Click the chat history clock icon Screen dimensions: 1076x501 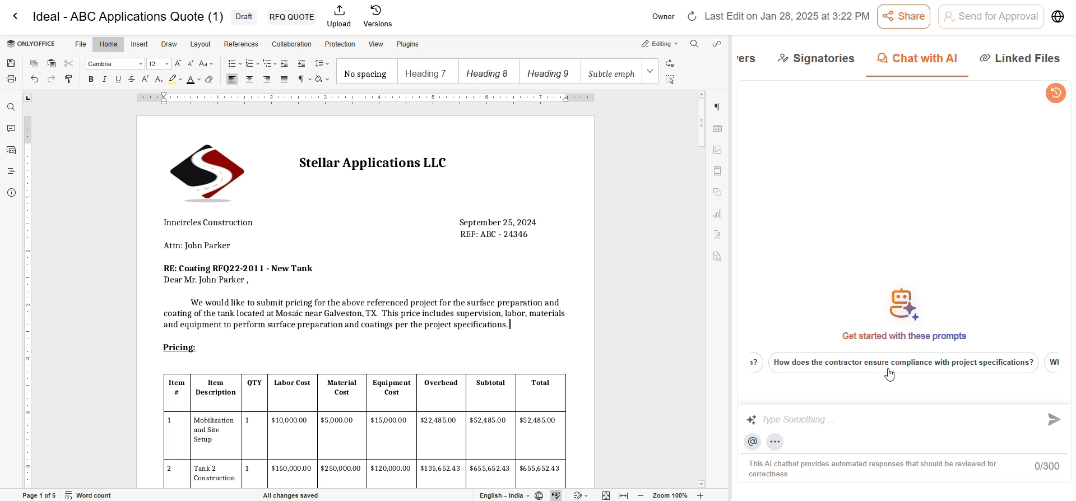pyautogui.click(x=1056, y=93)
